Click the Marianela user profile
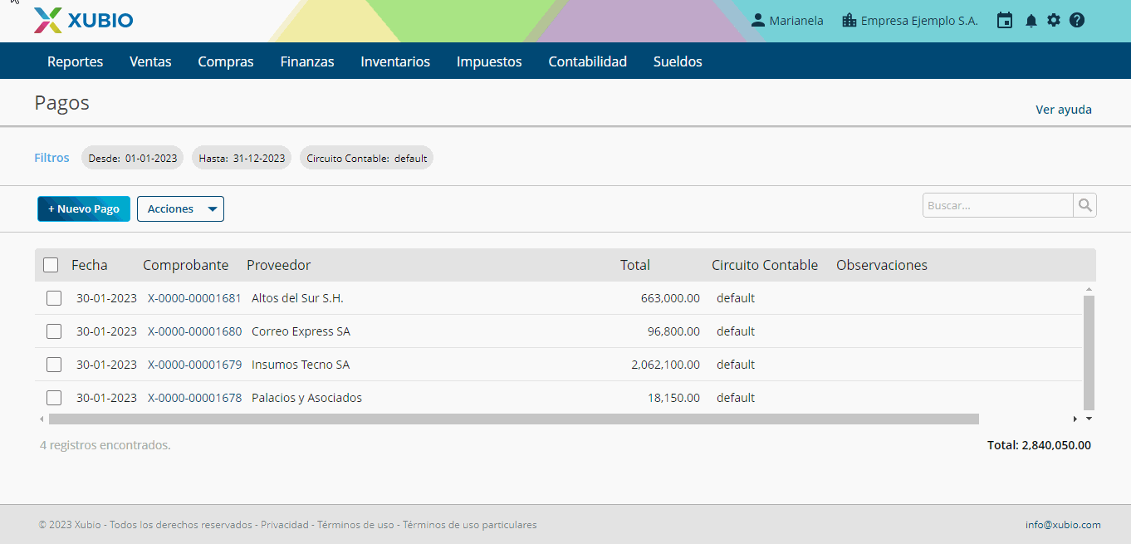Screen dimensions: 1131x544 (x=787, y=21)
